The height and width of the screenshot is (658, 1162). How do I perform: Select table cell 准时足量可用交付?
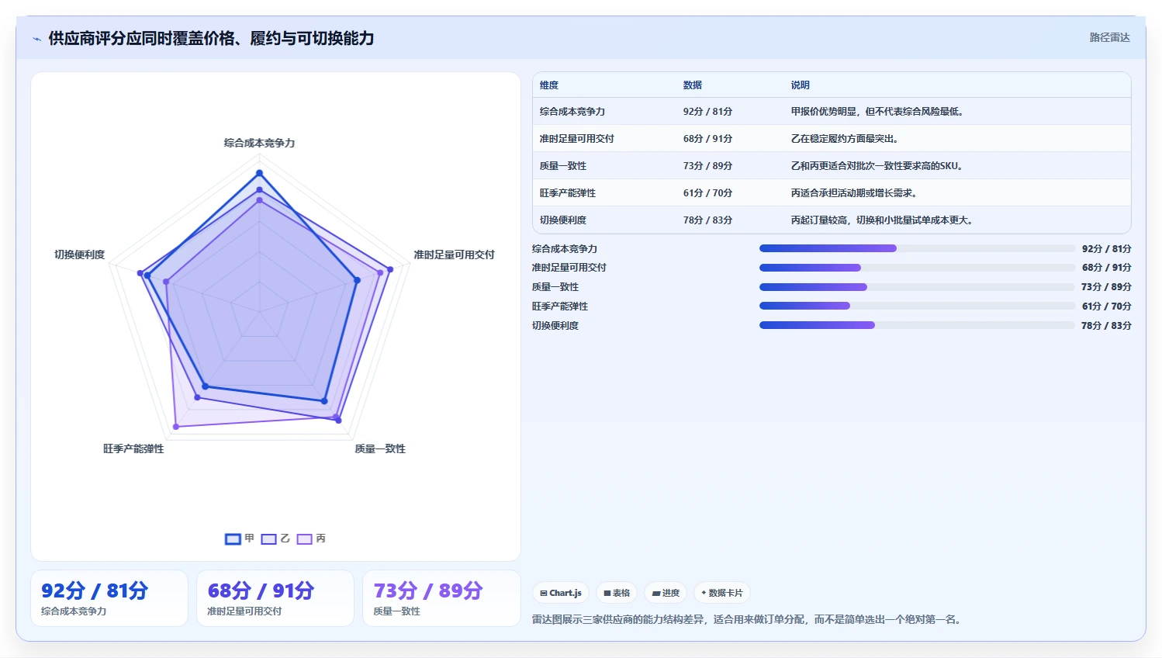pyautogui.click(x=577, y=139)
